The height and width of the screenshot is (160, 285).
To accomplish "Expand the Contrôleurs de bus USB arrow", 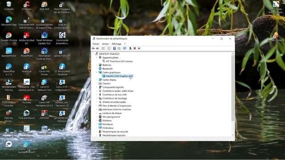I will [x=97, y=95].
